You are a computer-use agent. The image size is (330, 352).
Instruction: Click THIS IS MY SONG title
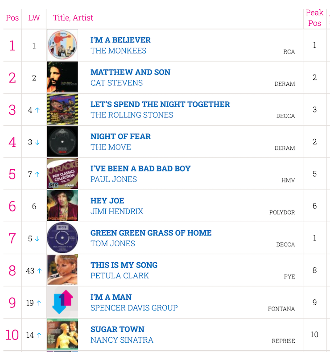coord(124,265)
